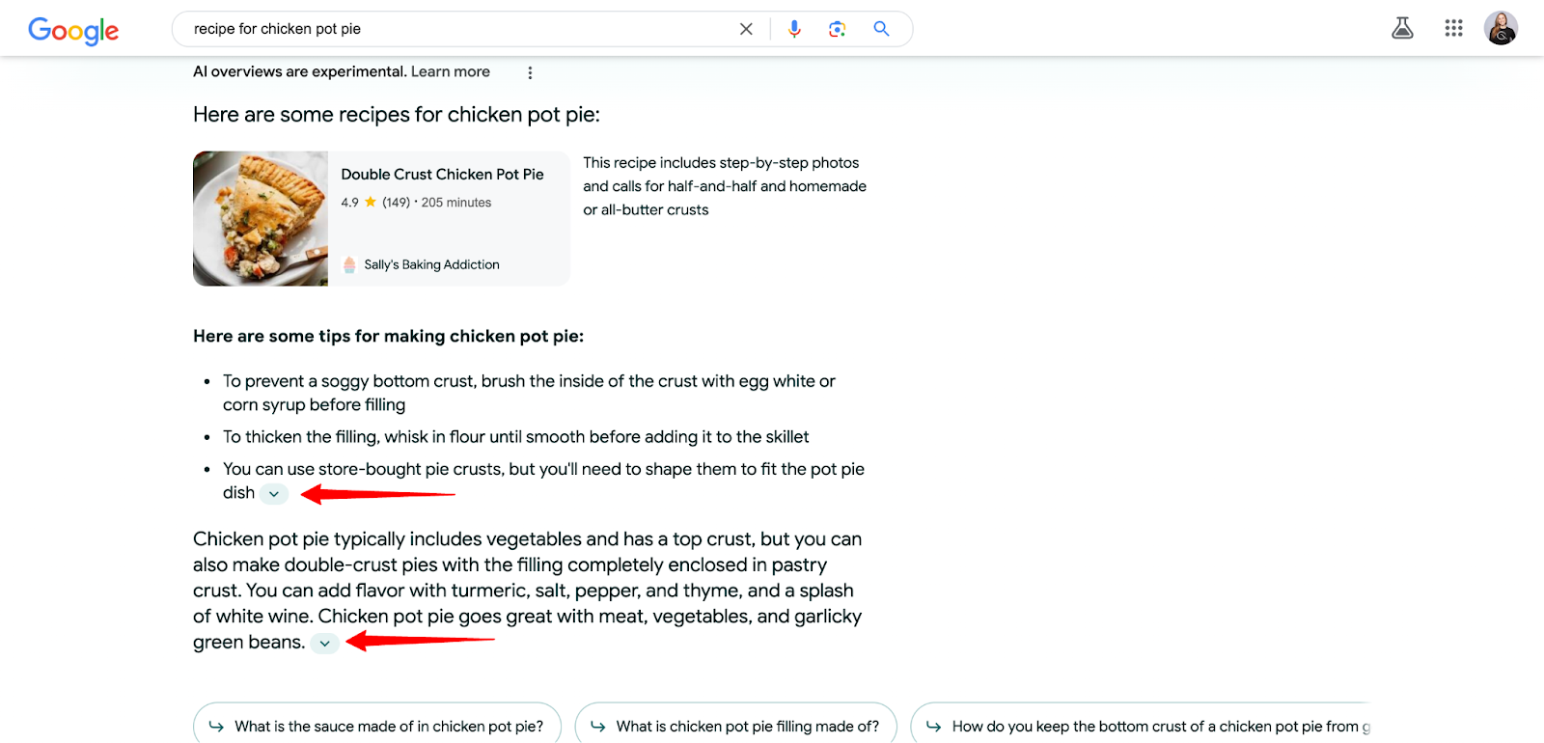The height and width of the screenshot is (743, 1544).
Task: Expand sources chevron after 'pot pie dish'
Action: point(274,494)
